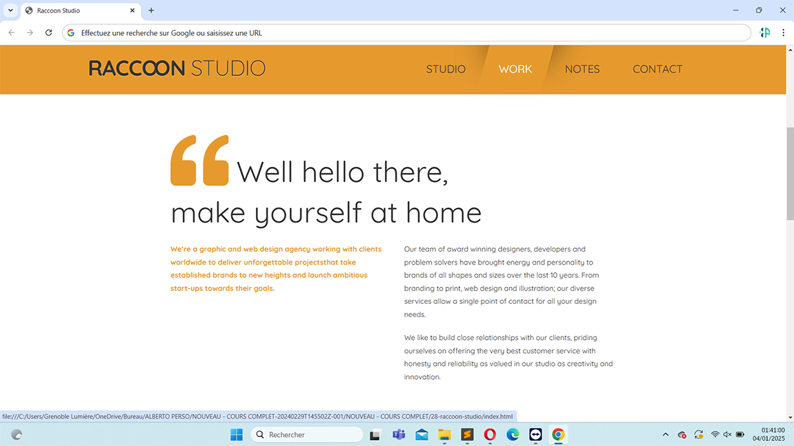Focus the Google URL address bar
Image resolution: width=794 pixels, height=446 pixels.
pyautogui.click(x=407, y=32)
